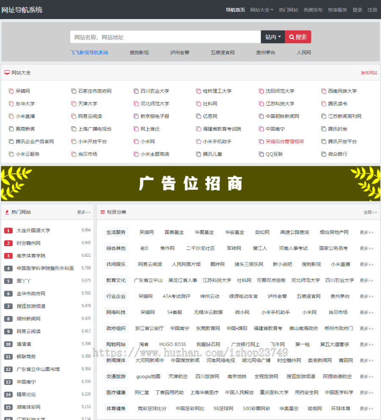Show more of the 生活服务 category
381x420 pixels.
367,232
